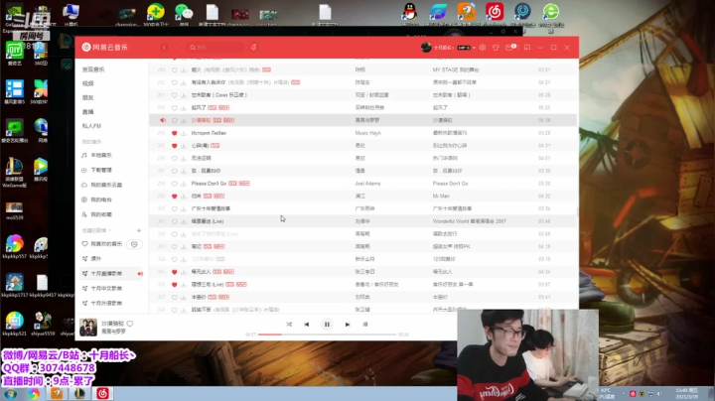Download the 等无此人 song
Image resolution: width=715 pixels, height=401 pixels.
tap(184, 272)
